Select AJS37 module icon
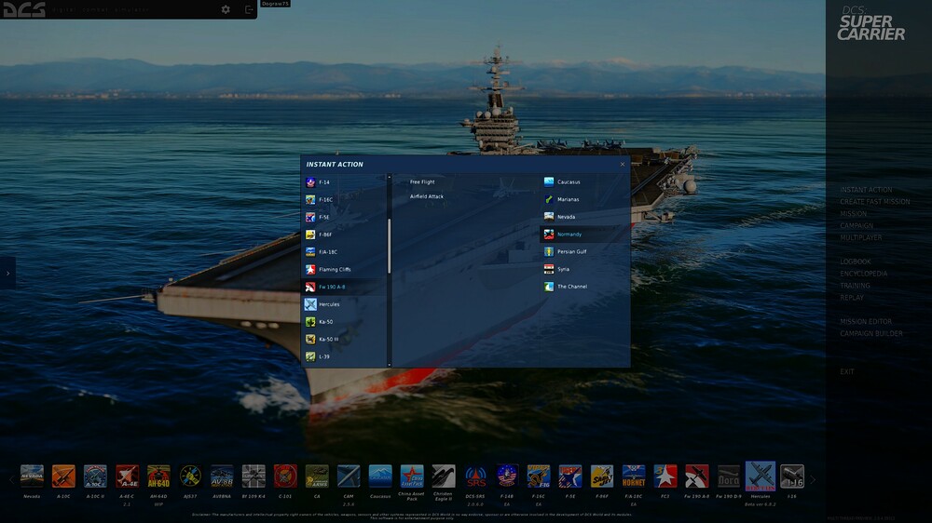Viewport: 932px width, 523px height. 190,476
